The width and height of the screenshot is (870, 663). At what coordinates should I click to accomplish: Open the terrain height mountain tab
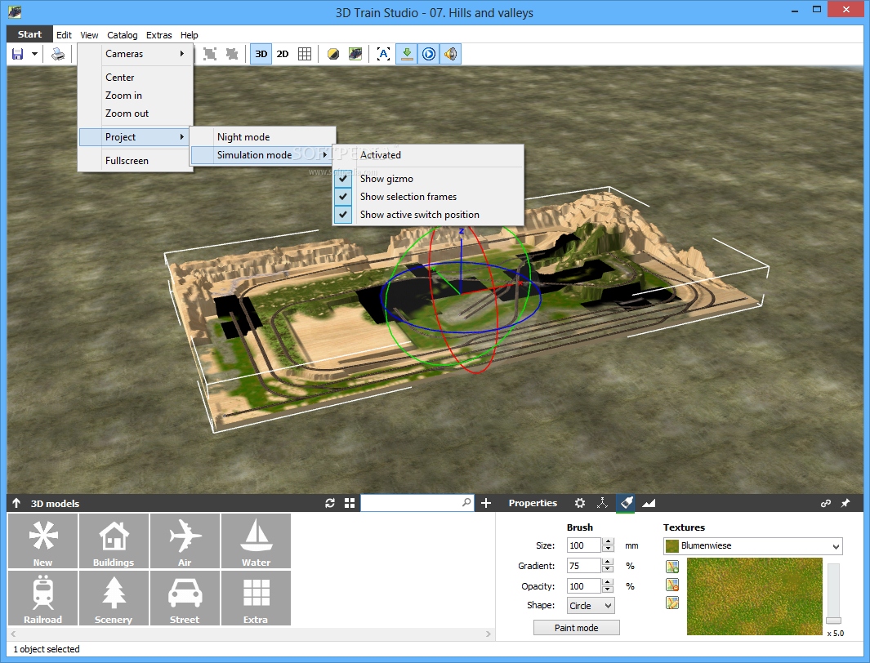(x=649, y=503)
